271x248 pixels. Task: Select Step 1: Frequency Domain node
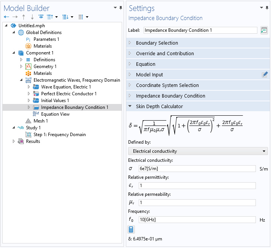click(x=60, y=135)
